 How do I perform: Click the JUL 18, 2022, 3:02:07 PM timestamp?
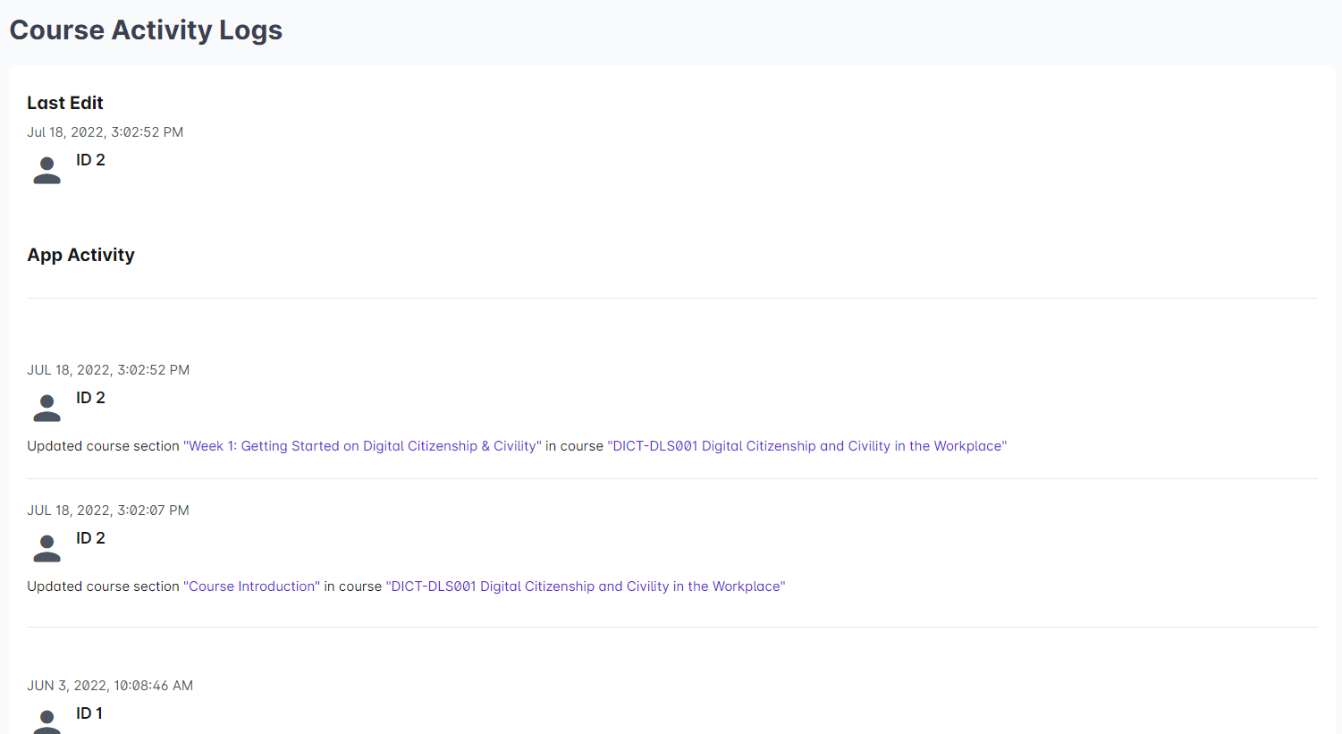[x=108, y=510]
